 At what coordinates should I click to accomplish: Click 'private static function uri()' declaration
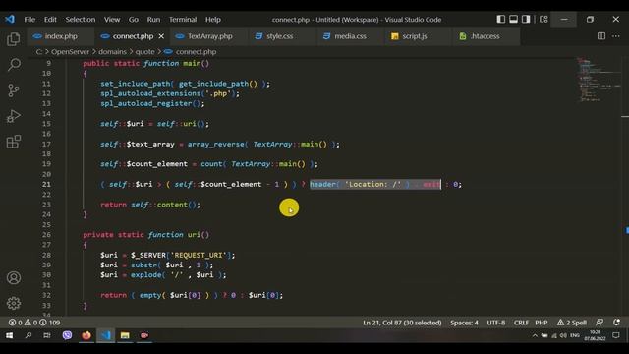(x=146, y=234)
